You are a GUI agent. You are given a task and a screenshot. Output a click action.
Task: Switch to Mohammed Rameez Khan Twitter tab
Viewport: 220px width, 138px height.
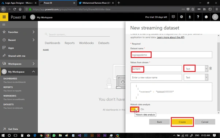pos(96,3)
